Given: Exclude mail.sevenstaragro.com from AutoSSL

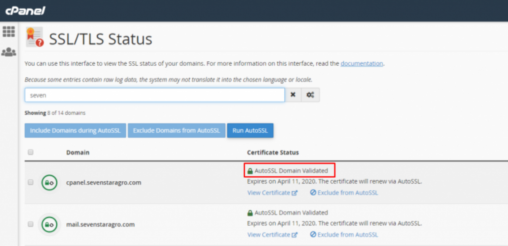Looking at the screenshot, I should point(344,234).
